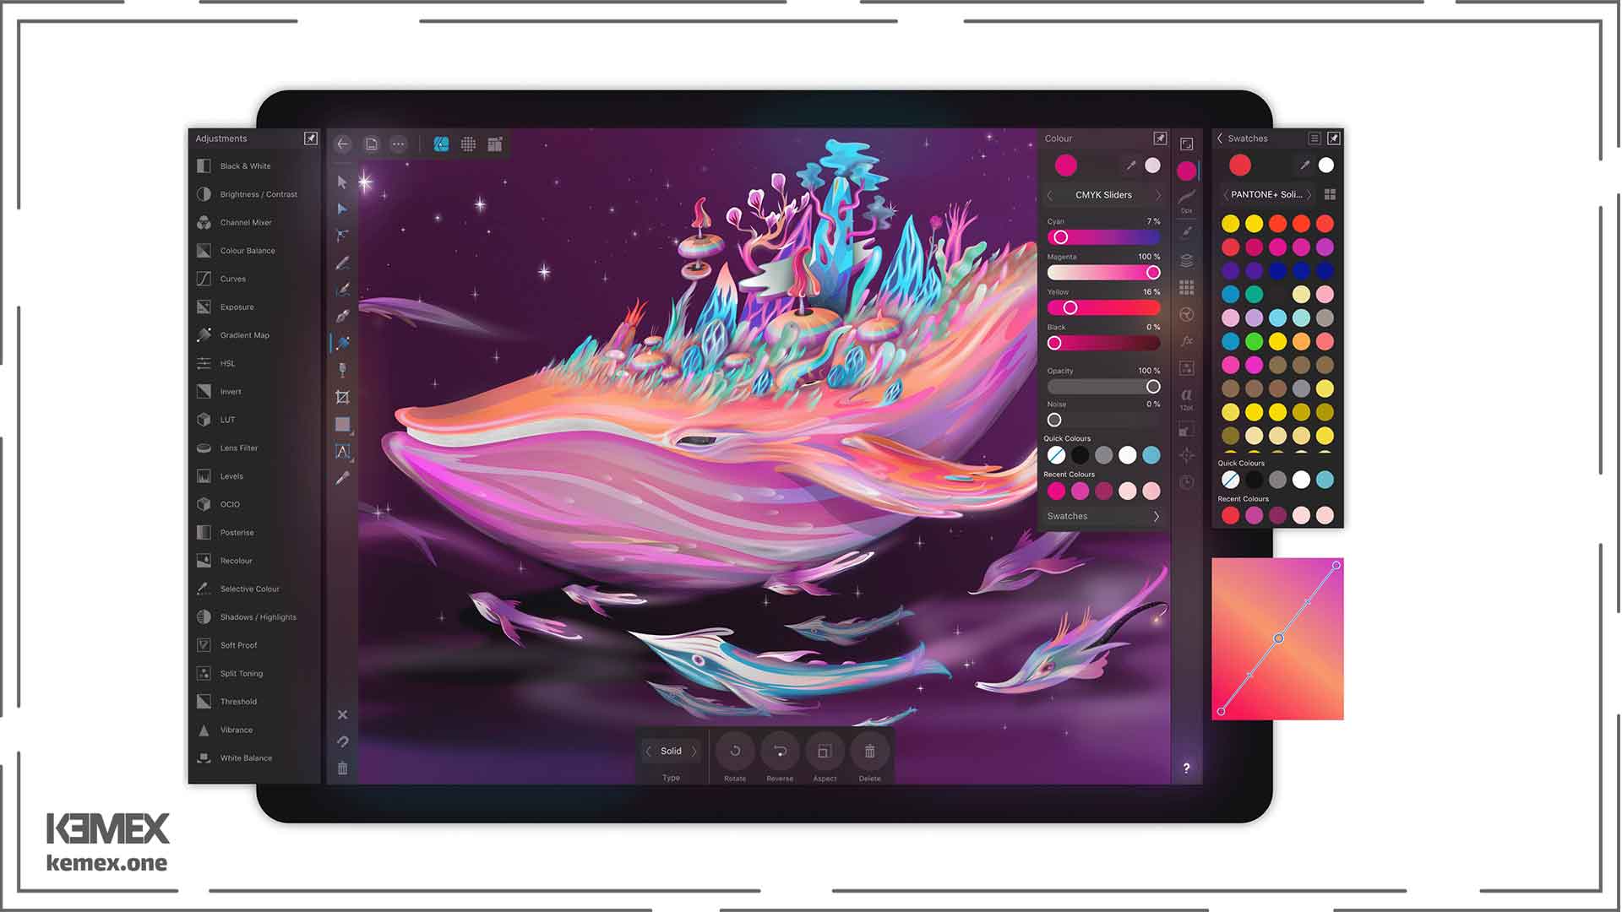Click the Reverse gradient button
This screenshot has height=912, width=1622.
tap(780, 751)
